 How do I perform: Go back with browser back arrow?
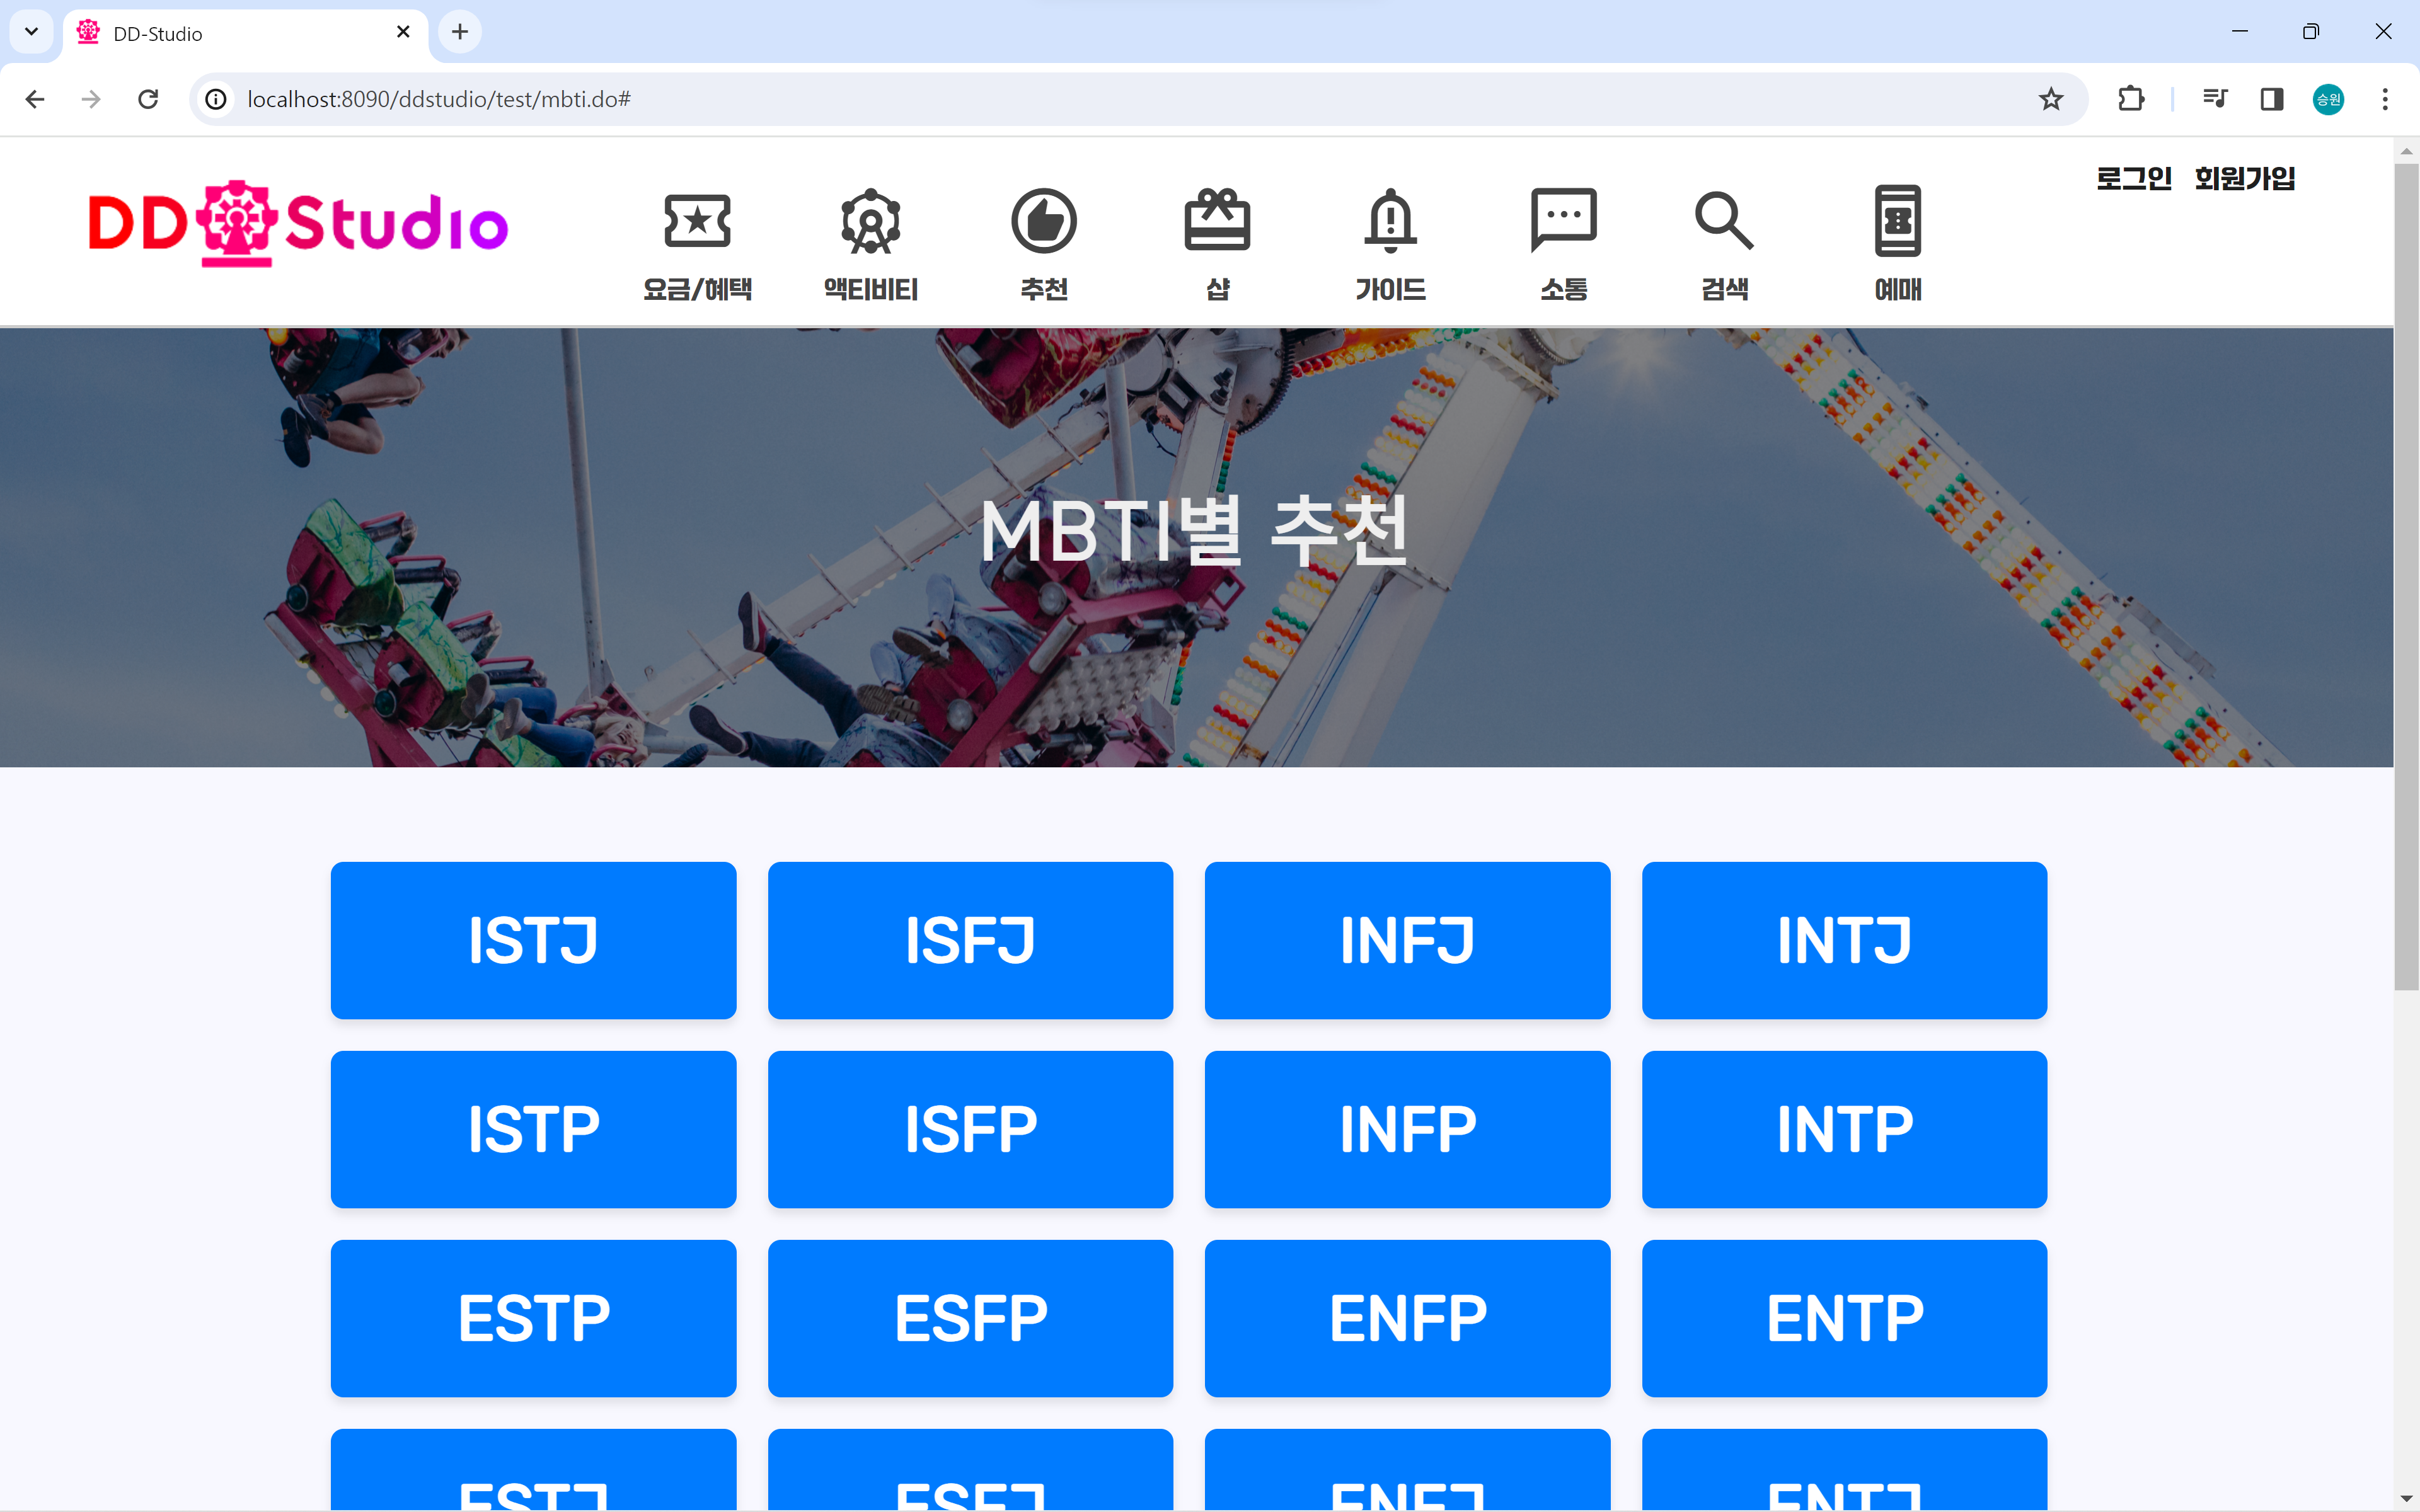point(35,99)
